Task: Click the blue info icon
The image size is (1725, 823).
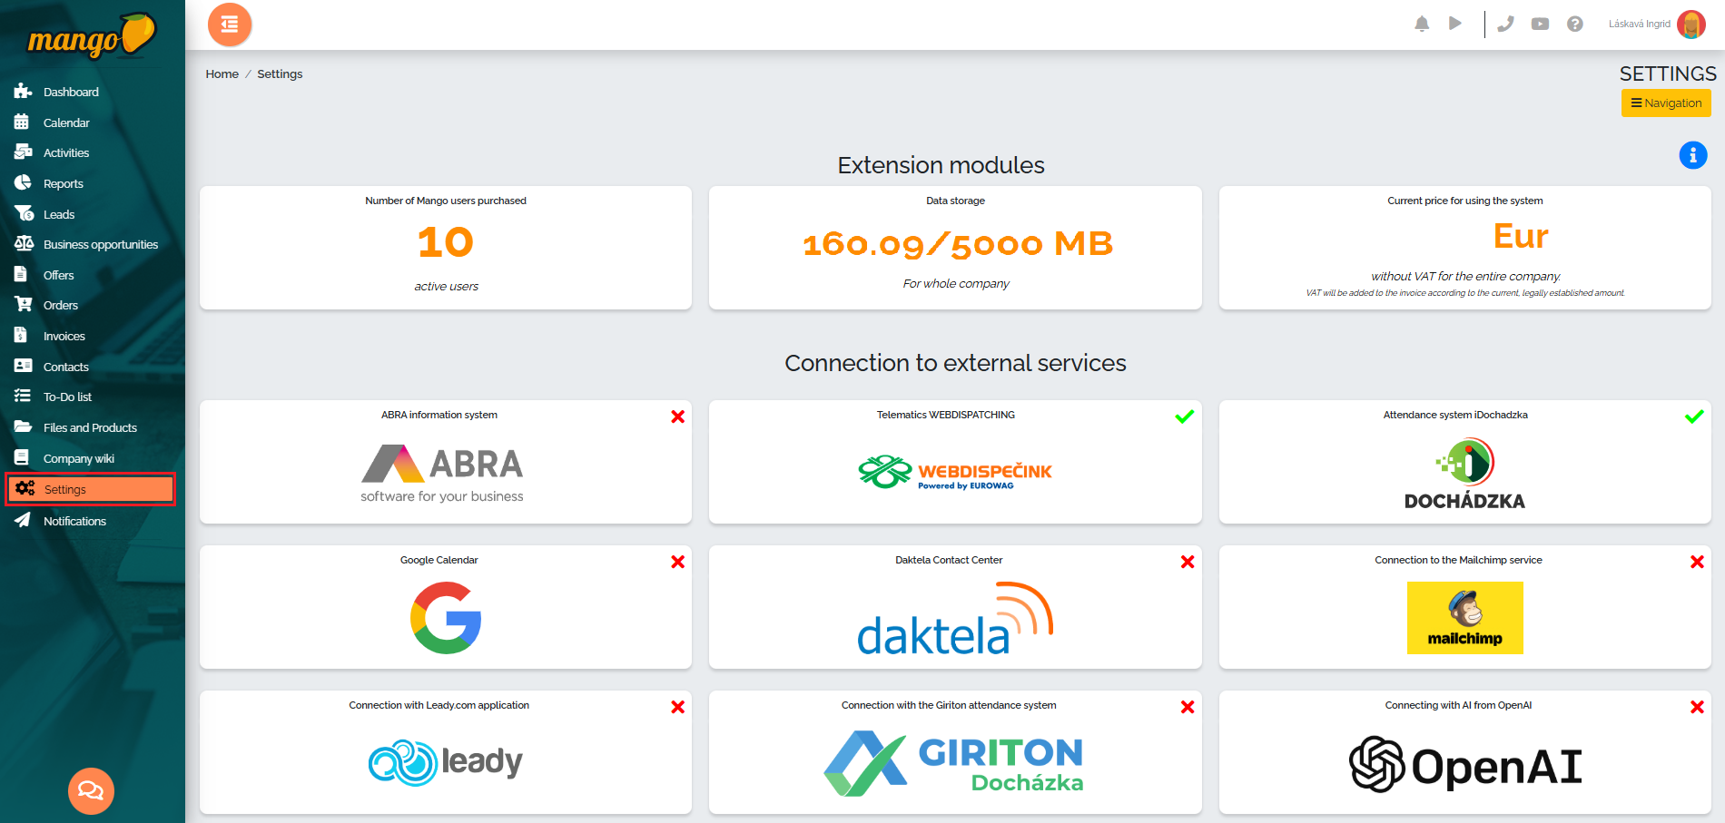Action: 1693,155
